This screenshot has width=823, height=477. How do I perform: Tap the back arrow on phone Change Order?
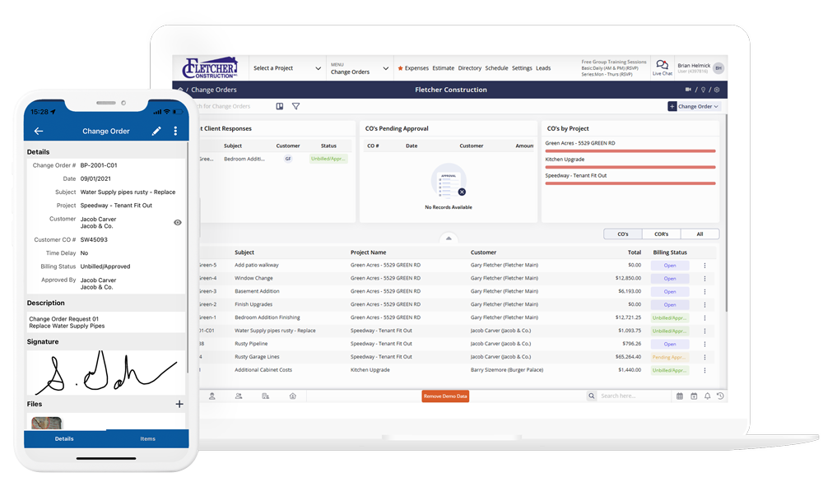point(39,132)
